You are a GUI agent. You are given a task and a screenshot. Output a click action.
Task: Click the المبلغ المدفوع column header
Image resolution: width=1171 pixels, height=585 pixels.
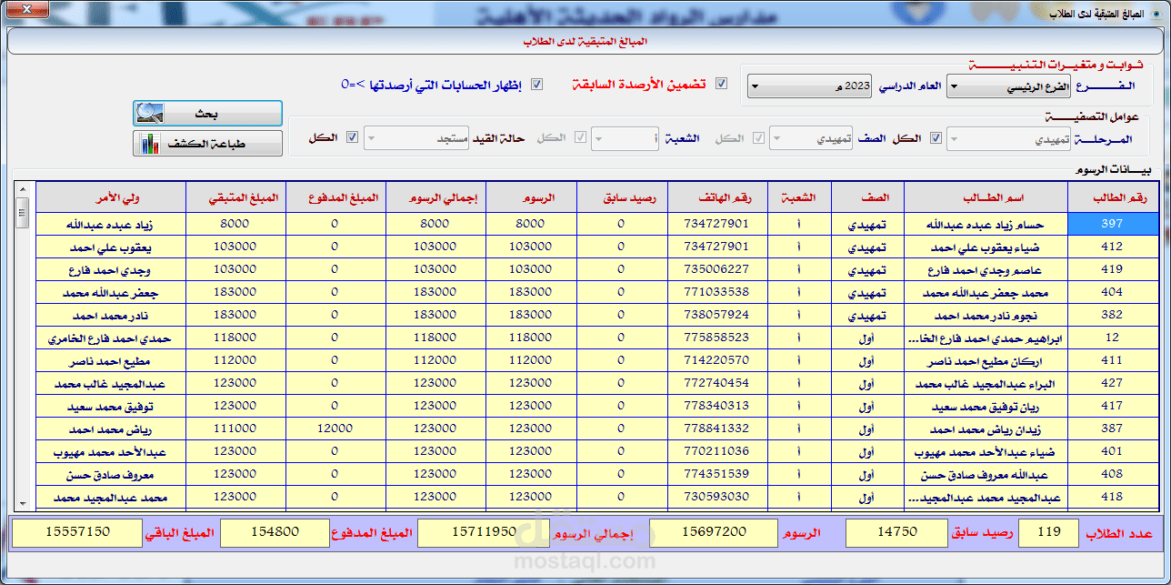pyautogui.click(x=335, y=197)
